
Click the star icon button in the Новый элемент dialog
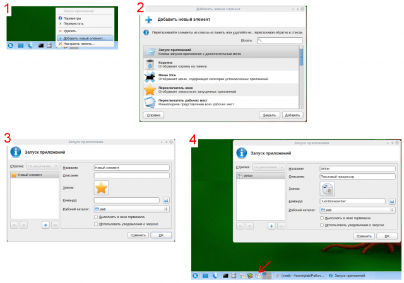[101, 187]
